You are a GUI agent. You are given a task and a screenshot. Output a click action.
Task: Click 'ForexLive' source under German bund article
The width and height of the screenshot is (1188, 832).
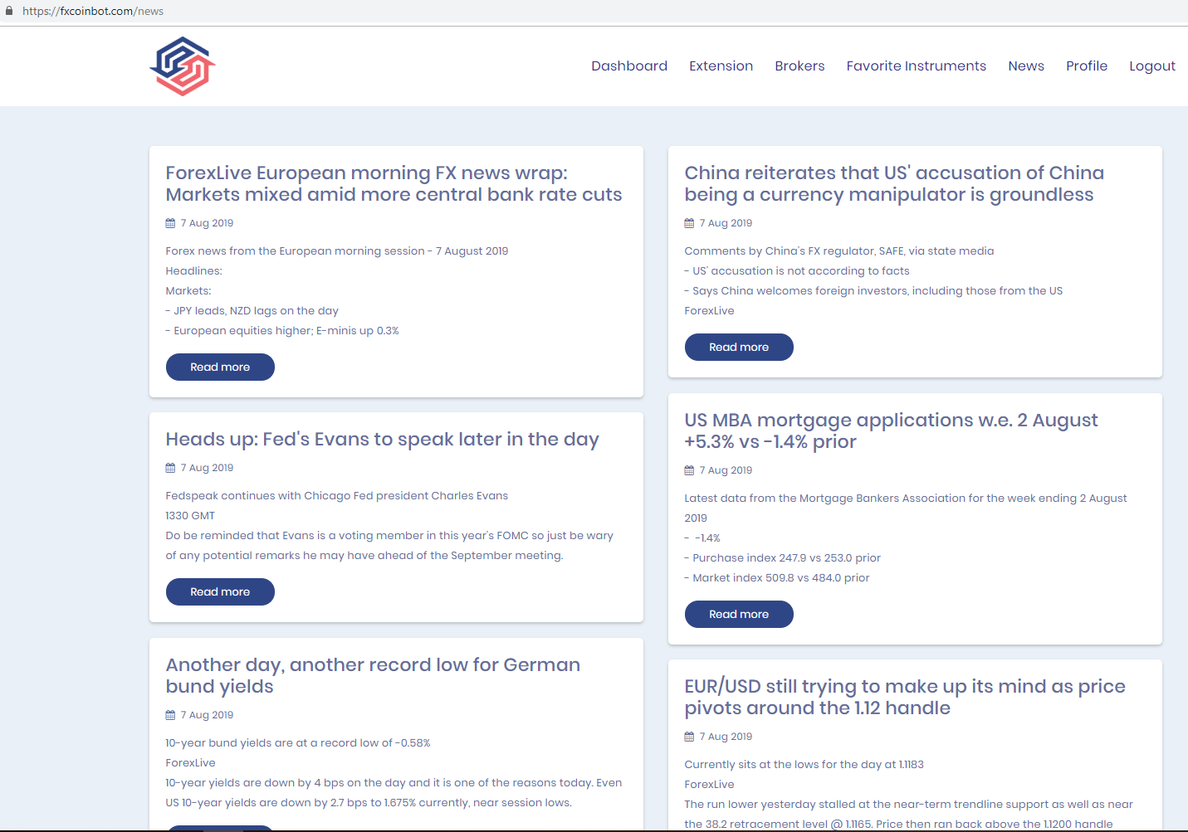[x=190, y=763]
